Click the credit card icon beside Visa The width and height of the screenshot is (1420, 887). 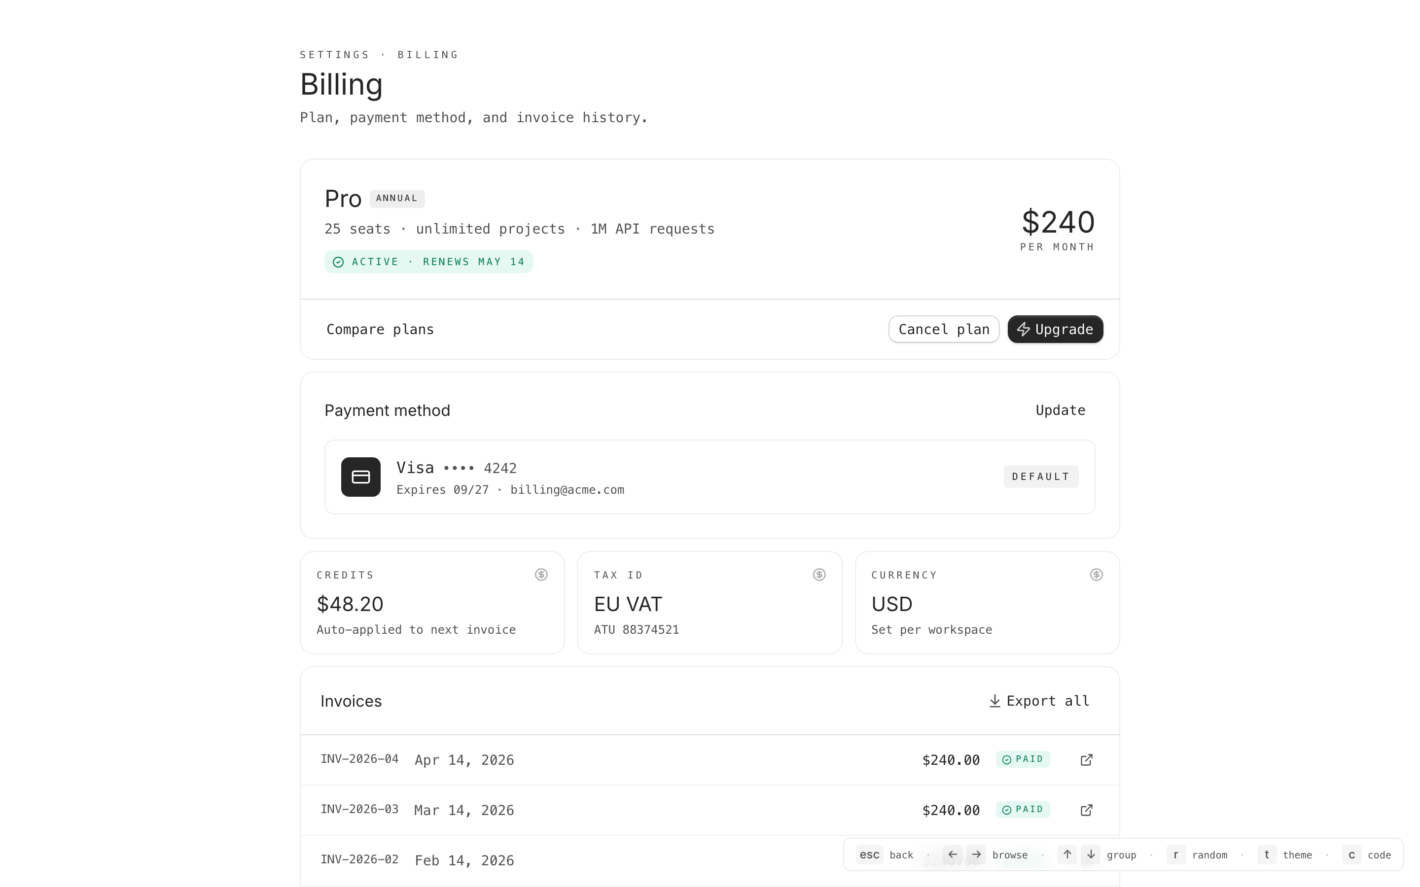coord(361,477)
